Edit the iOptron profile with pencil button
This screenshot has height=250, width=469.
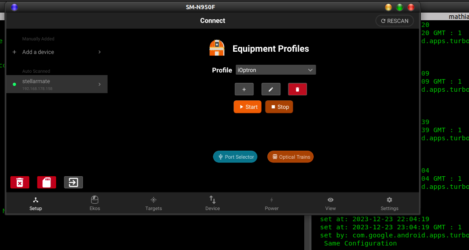click(271, 89)
